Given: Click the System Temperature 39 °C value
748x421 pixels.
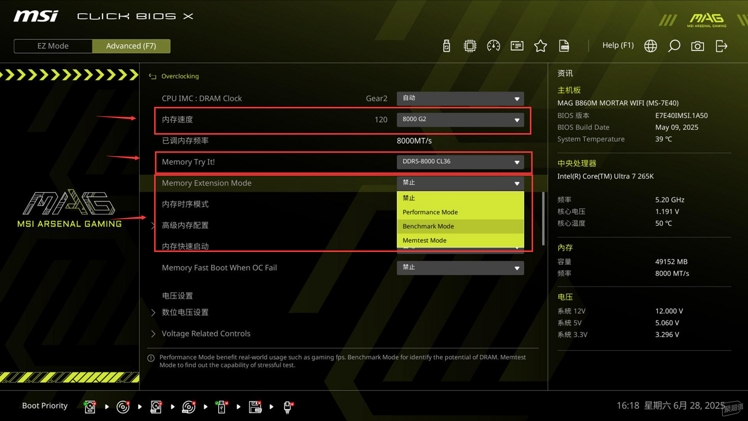Looking at the screenshot, I should point(663,139).
